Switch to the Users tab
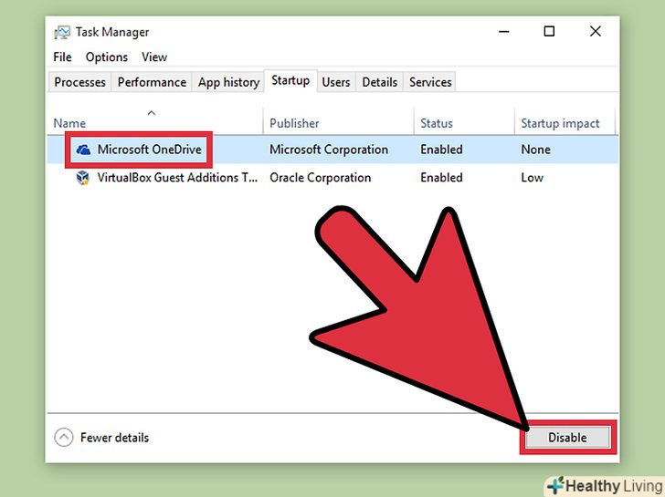 336,82
